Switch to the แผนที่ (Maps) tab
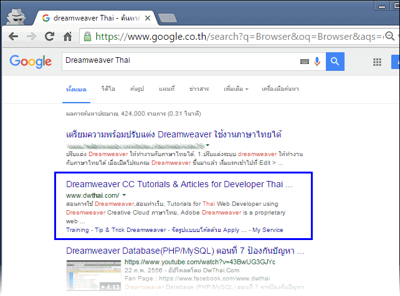Screen dimensions: 400x296 tap(166, 89)
